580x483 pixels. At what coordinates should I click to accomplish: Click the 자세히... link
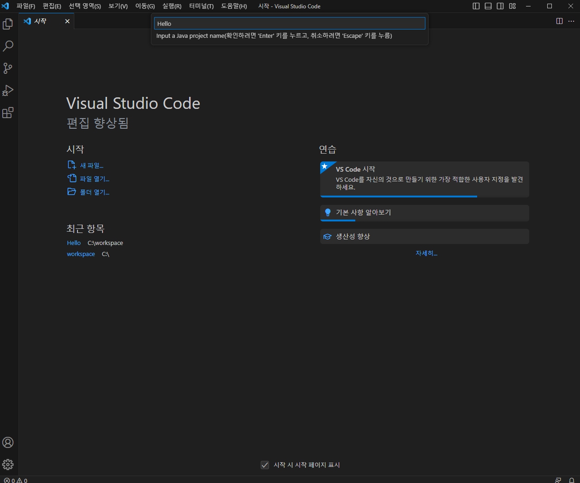pyautogui.click(x=426, y=253)
